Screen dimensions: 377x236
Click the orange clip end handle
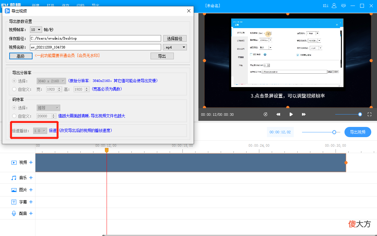tap(346, 163)
